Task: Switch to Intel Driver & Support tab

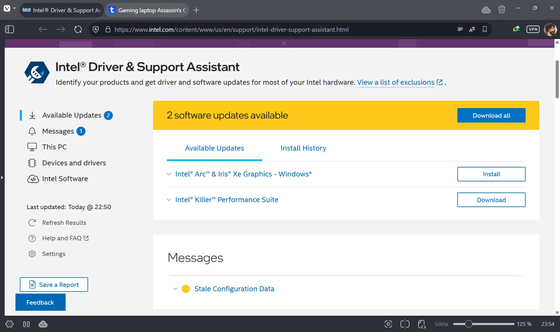Action: 62,10
